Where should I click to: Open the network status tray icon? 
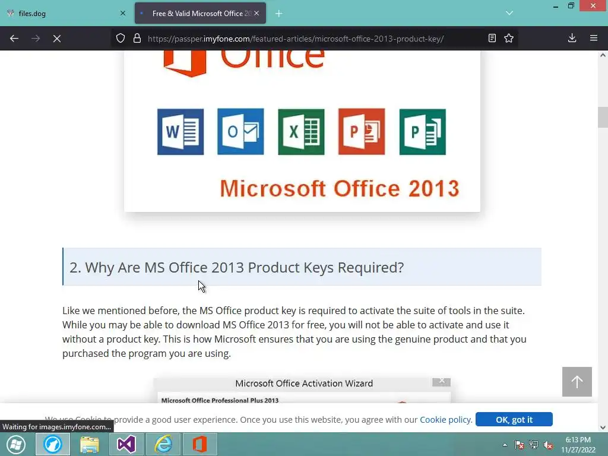pos(534,445)
